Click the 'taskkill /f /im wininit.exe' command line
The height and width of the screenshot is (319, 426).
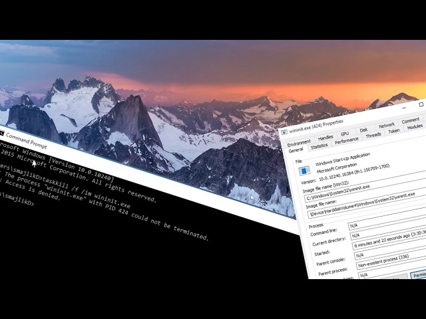click(x=87, y=191)
